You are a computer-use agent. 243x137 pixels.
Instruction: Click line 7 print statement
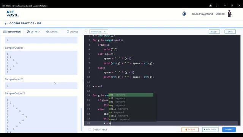pos(129,63)
